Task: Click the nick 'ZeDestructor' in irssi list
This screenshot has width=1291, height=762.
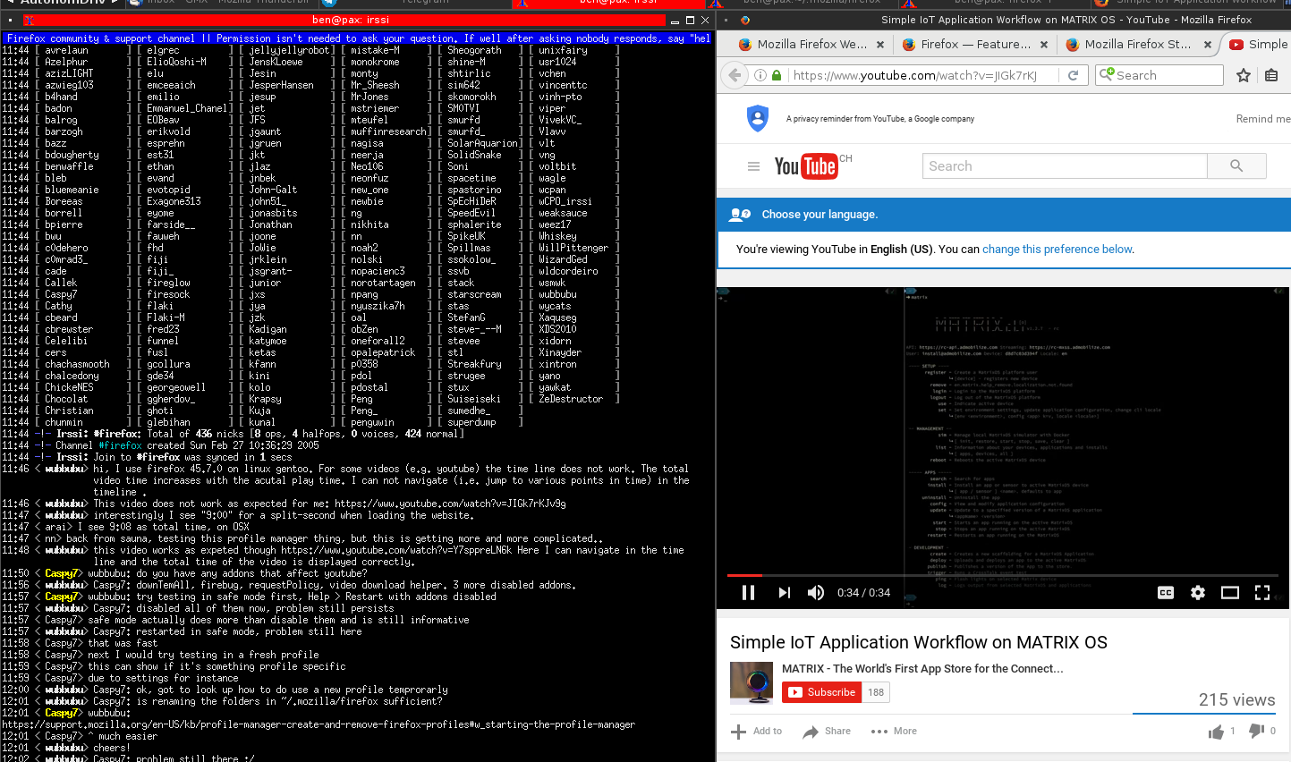Action: click(x=571, y=400)
